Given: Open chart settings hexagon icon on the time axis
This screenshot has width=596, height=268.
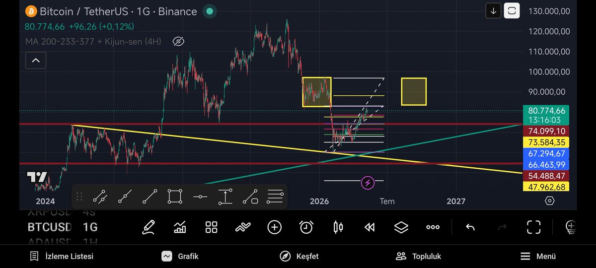Looking at the screenshot, I should [549, 201].
